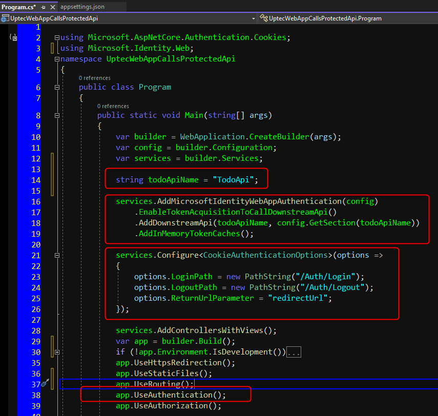Click the braces icon in the left margin

13,37
